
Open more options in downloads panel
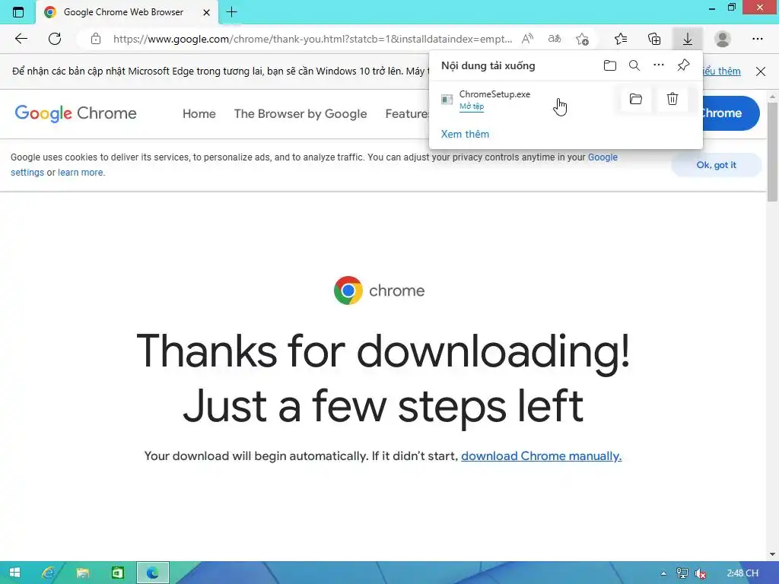(x=659, y=65)
